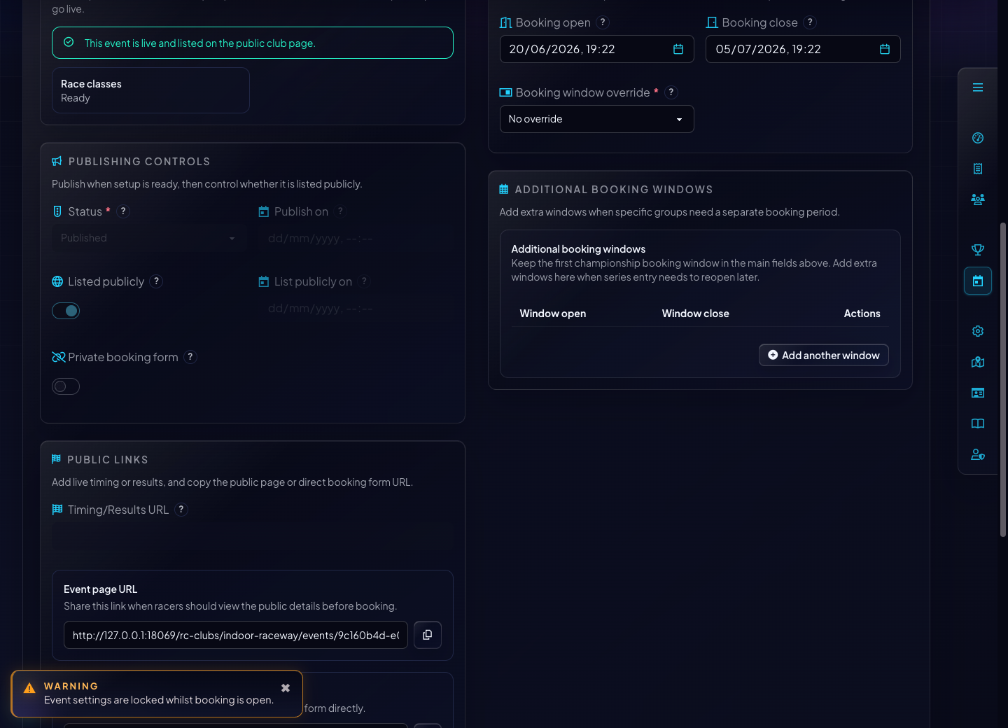Click the Event page URL text field
The width and height of the screenshot is (1008, 728).
pos(236,635)
